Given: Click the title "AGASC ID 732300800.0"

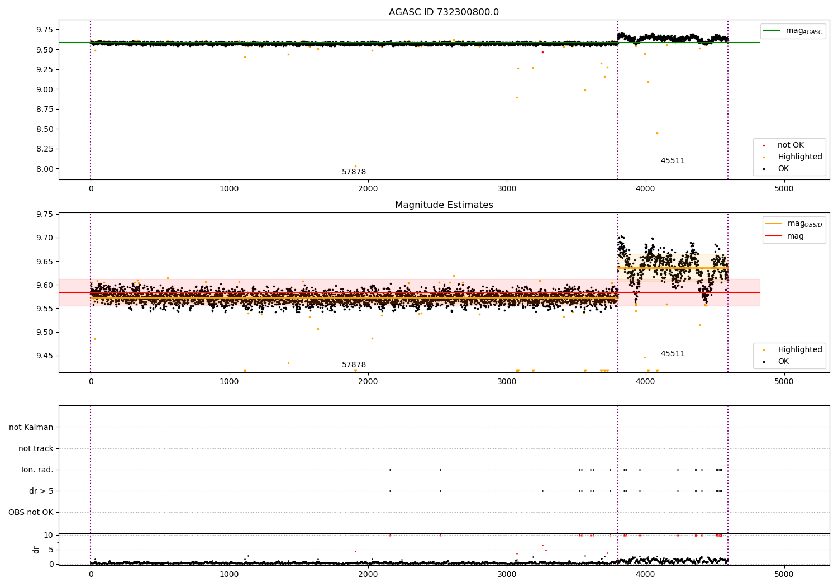Looking at the screenshot, I should point(444,12).
